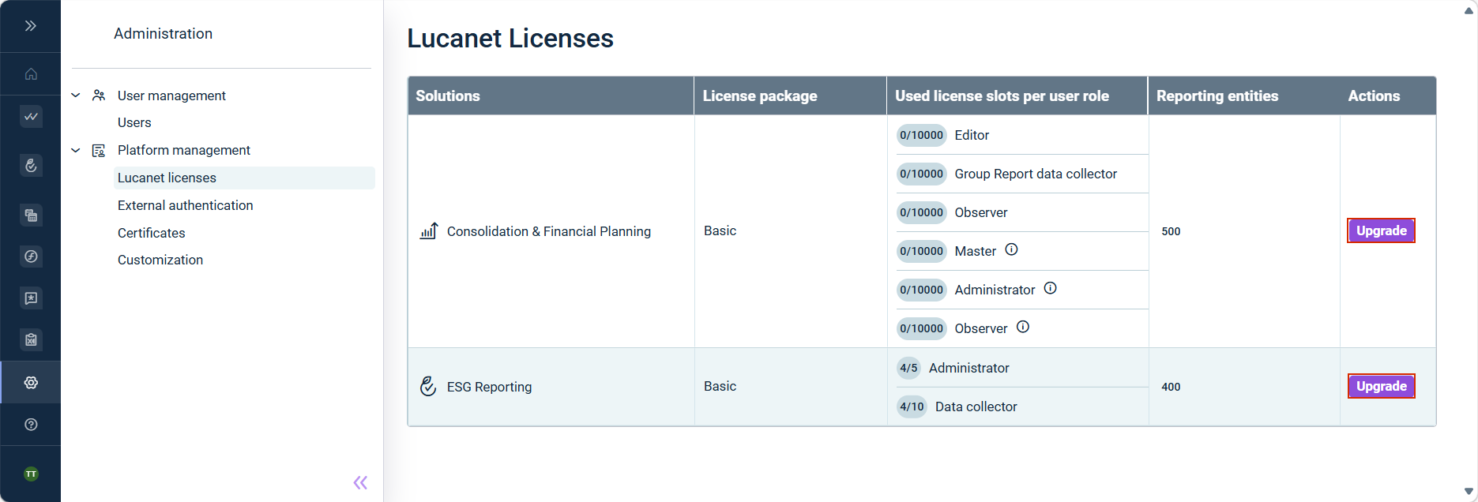Image resolution: width=1478 pixels, height=502 pixels.
Task: Open External authentication
Action: 186,205
